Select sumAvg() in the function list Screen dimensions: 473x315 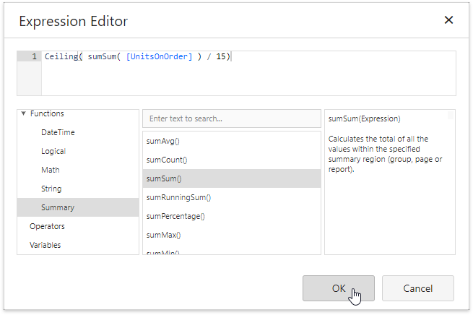coord(162,141)
